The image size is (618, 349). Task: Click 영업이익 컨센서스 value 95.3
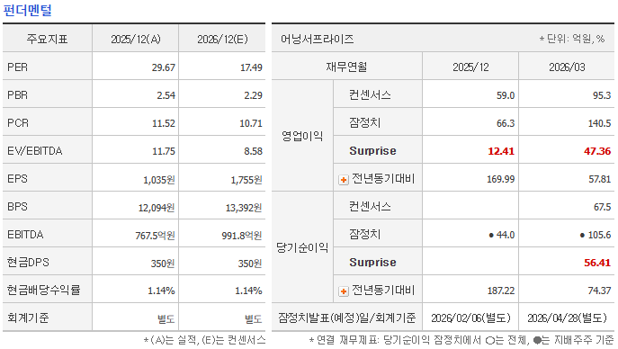click(x=602, y=95)
